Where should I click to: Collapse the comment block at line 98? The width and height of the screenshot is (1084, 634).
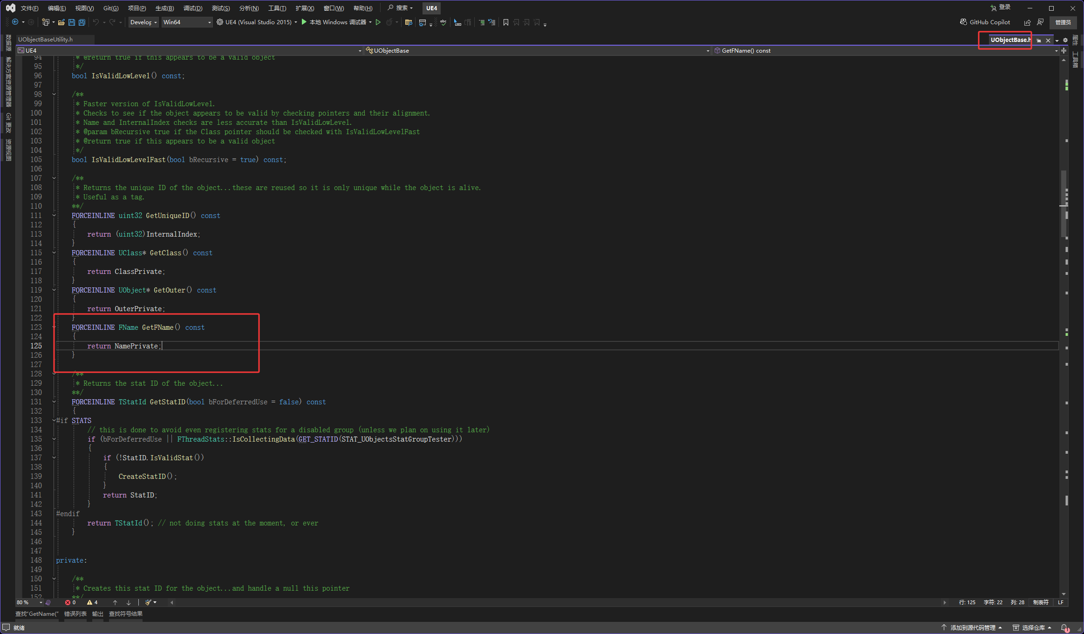click(x=54, y=95)
